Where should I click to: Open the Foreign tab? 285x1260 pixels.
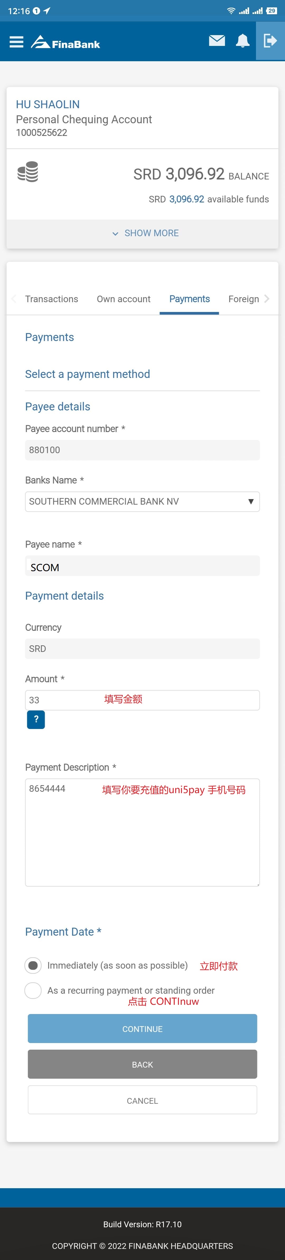244,299
